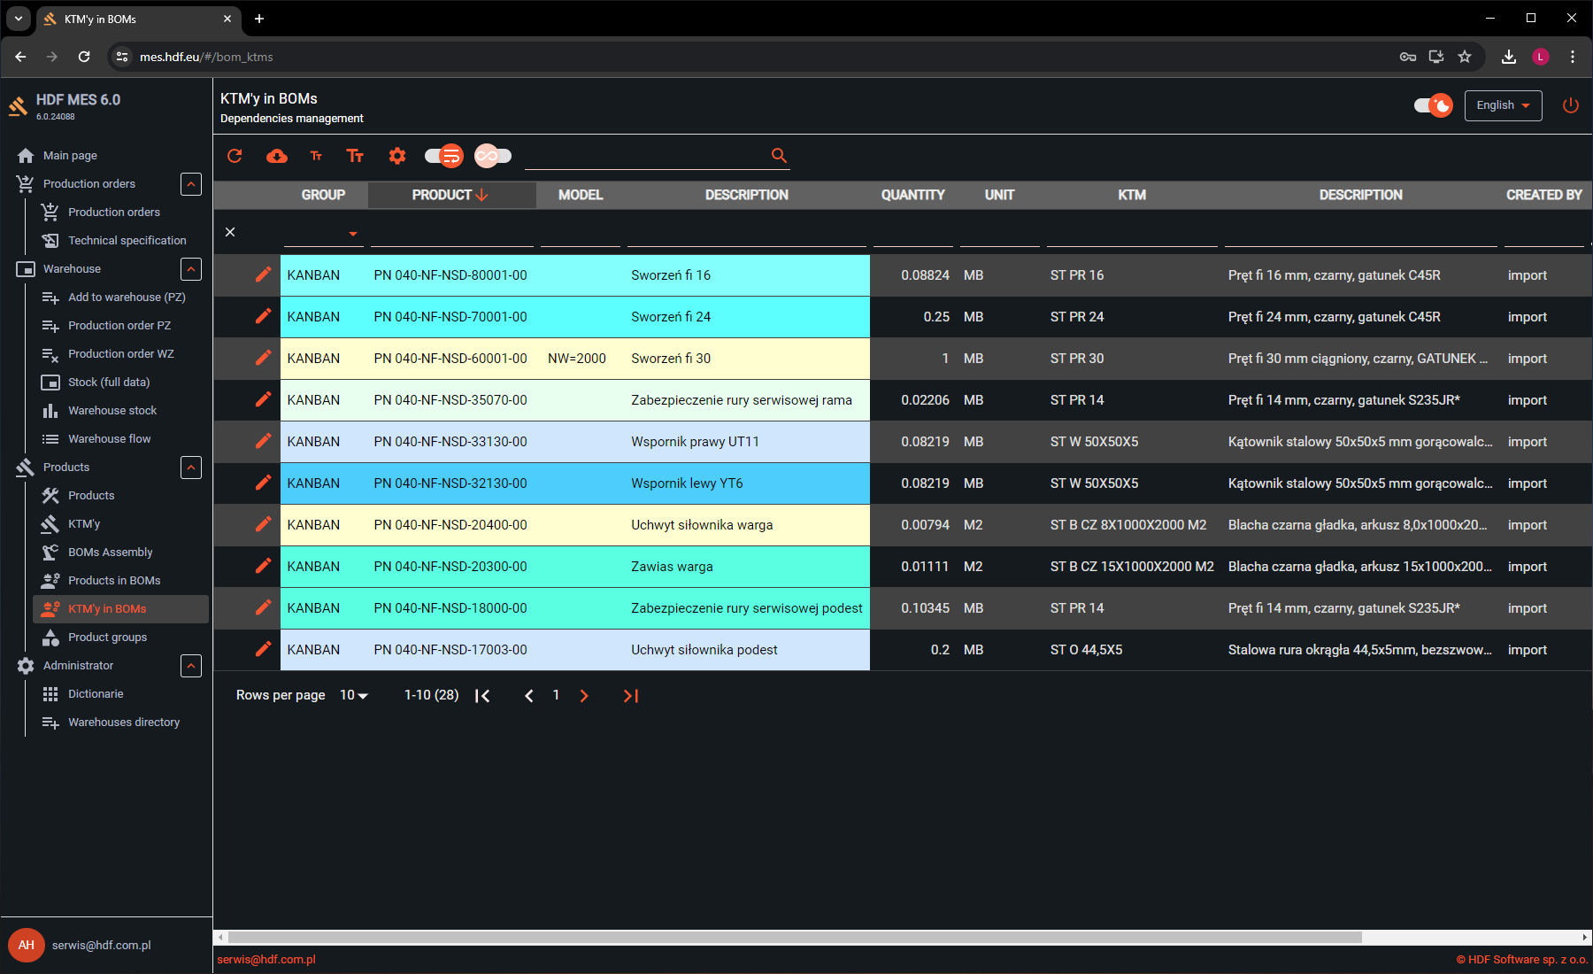The height and width of the screenshot is (974, 1593).
Task: Click the refresh table icon
Action: (x=235, y=156)
